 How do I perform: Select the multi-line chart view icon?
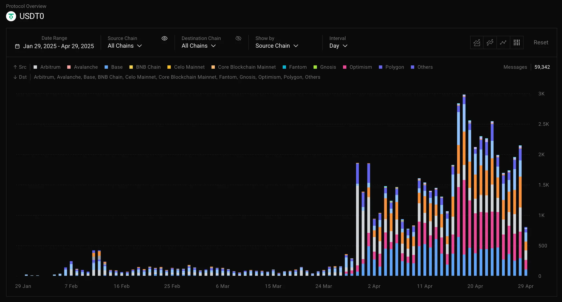(x=490, y=42)
